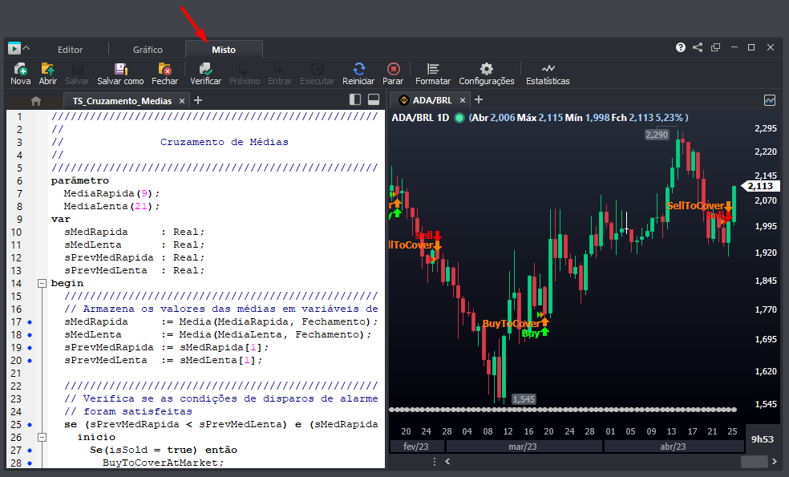The height and width of the screenshot is (477, 789).
Task: Open a file with Abrir icon
Action: tap(47, 70)
